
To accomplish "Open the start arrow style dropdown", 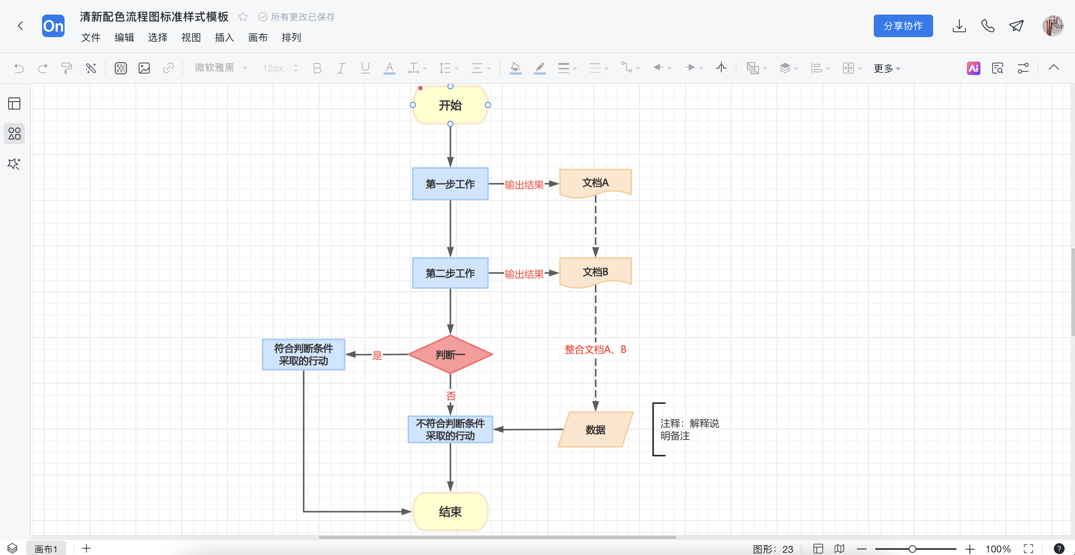I will [x=662, y=68].
